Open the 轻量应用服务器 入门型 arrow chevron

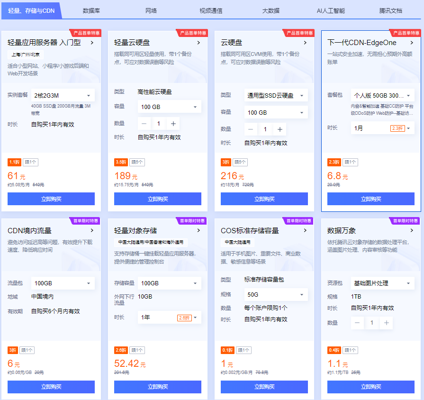[92, 43]
